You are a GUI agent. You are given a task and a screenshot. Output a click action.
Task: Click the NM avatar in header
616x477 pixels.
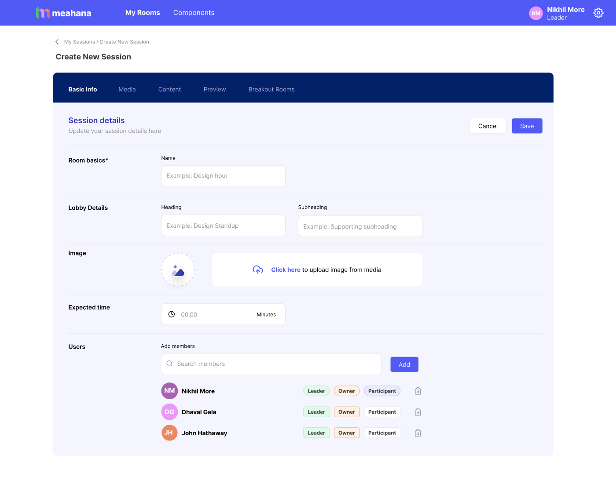[x=536, y=13]
